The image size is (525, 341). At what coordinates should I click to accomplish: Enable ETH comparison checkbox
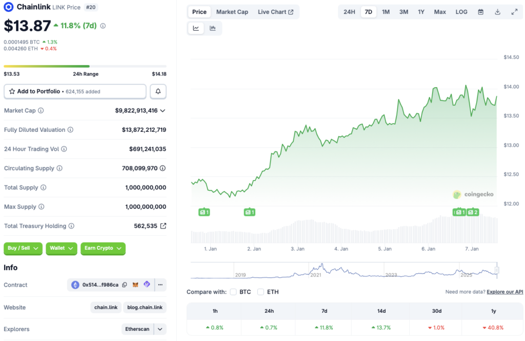pyautogui.click(x=260, y=292)
